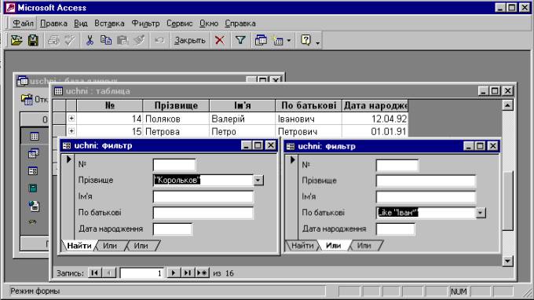This screenshot has height=300, width=534.
Task: Click the Paste toolbar icon
Action: (x=123, y=40)
